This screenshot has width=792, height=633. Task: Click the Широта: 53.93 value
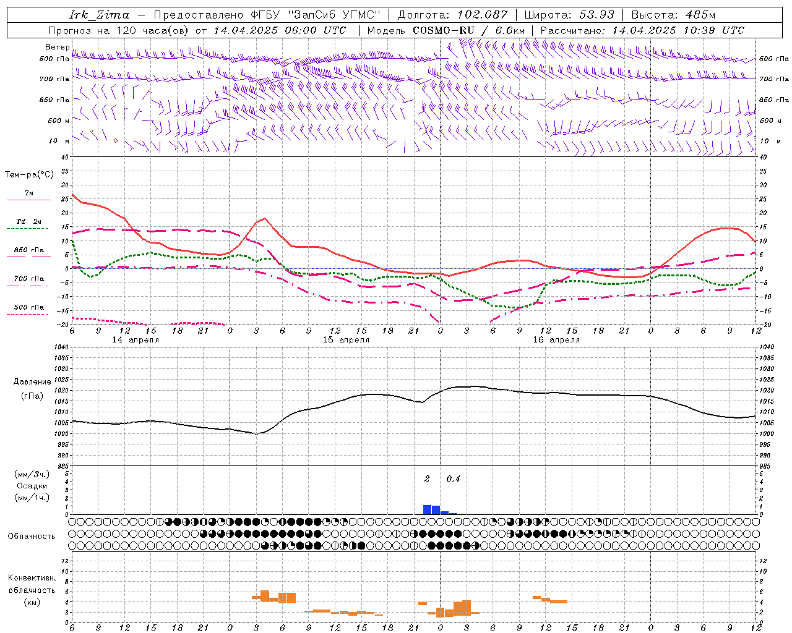point(569,15)
